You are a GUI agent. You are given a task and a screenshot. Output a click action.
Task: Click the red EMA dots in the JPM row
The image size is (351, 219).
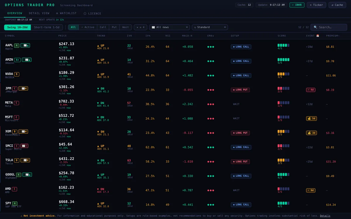(x=211, y=90)
